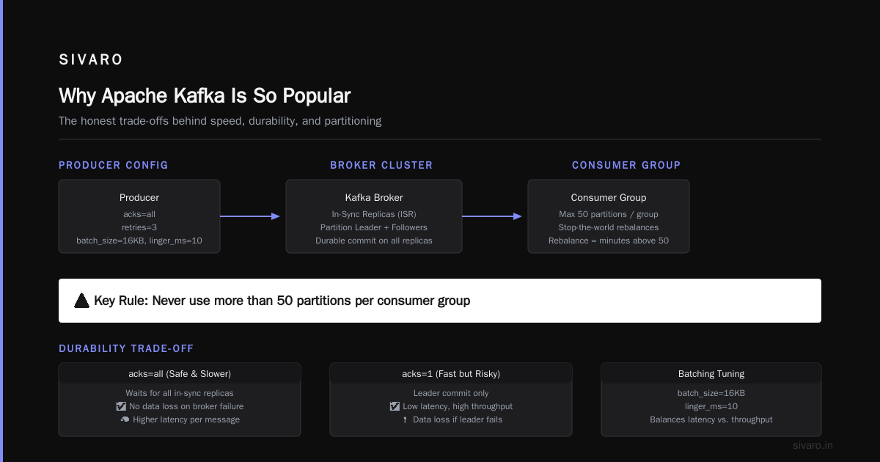This screenshot has height=462, width=880.
Task: Click 'Data loss if leader fails' text
Action: point(458,419)
